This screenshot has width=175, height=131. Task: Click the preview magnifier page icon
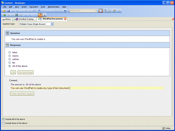tap(44, 15)
